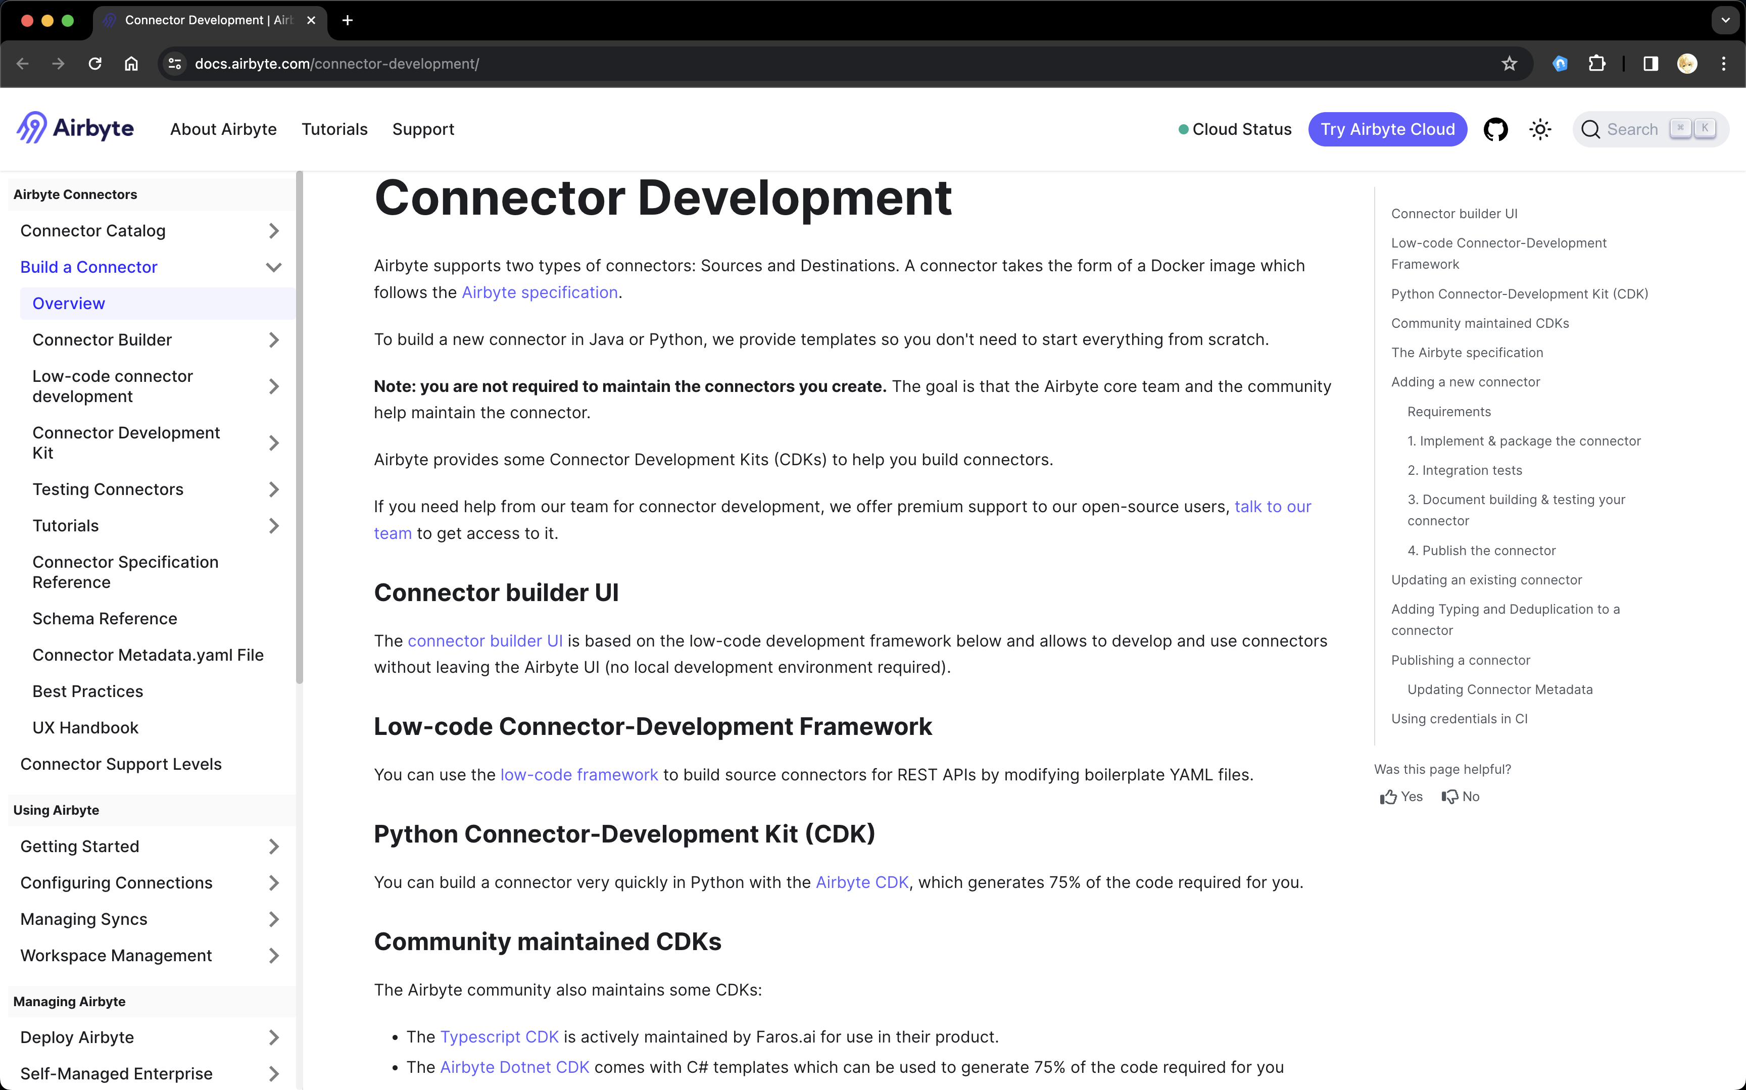Open Self-Managed Enterprise in sidebar
Viewport: 1746px width, 1090px height.
coord(116,1073)
